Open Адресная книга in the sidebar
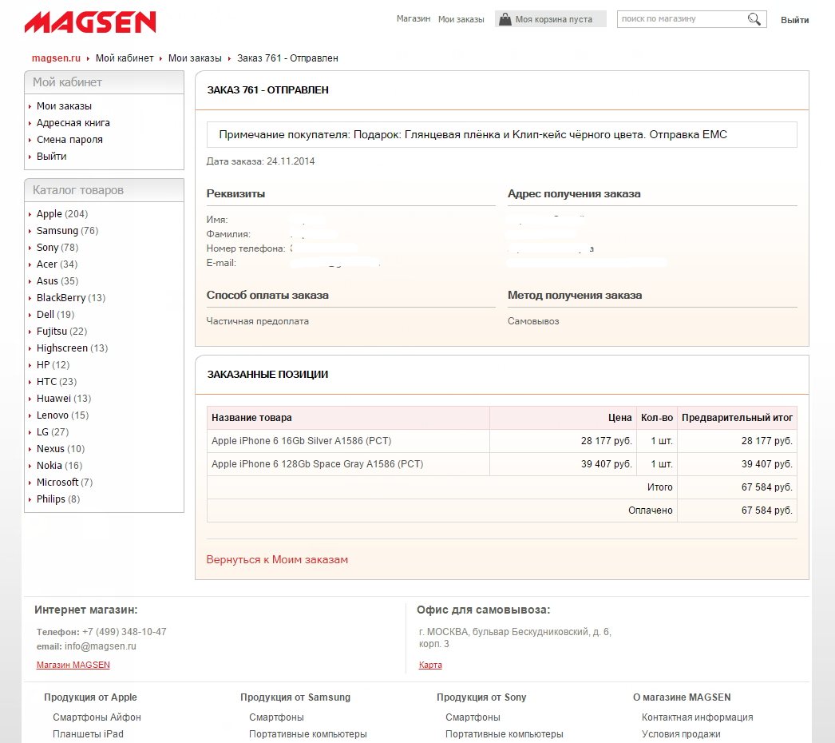The image size is (835, 743). (x=73, y=122)
